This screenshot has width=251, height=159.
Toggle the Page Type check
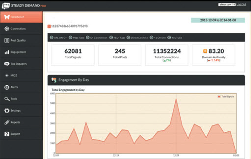[x=70, y=38]
